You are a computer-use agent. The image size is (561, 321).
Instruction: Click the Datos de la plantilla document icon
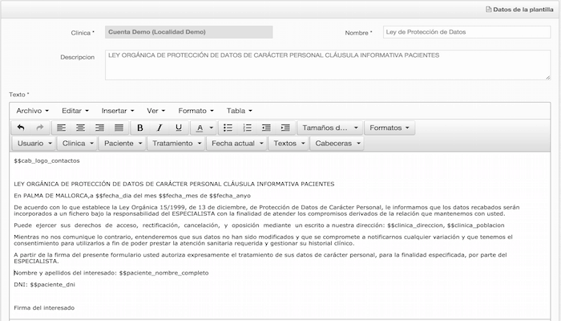(x=488, y=10)
